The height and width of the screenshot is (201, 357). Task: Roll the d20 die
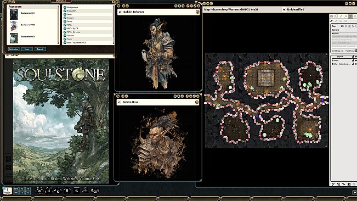coord(39,191)
